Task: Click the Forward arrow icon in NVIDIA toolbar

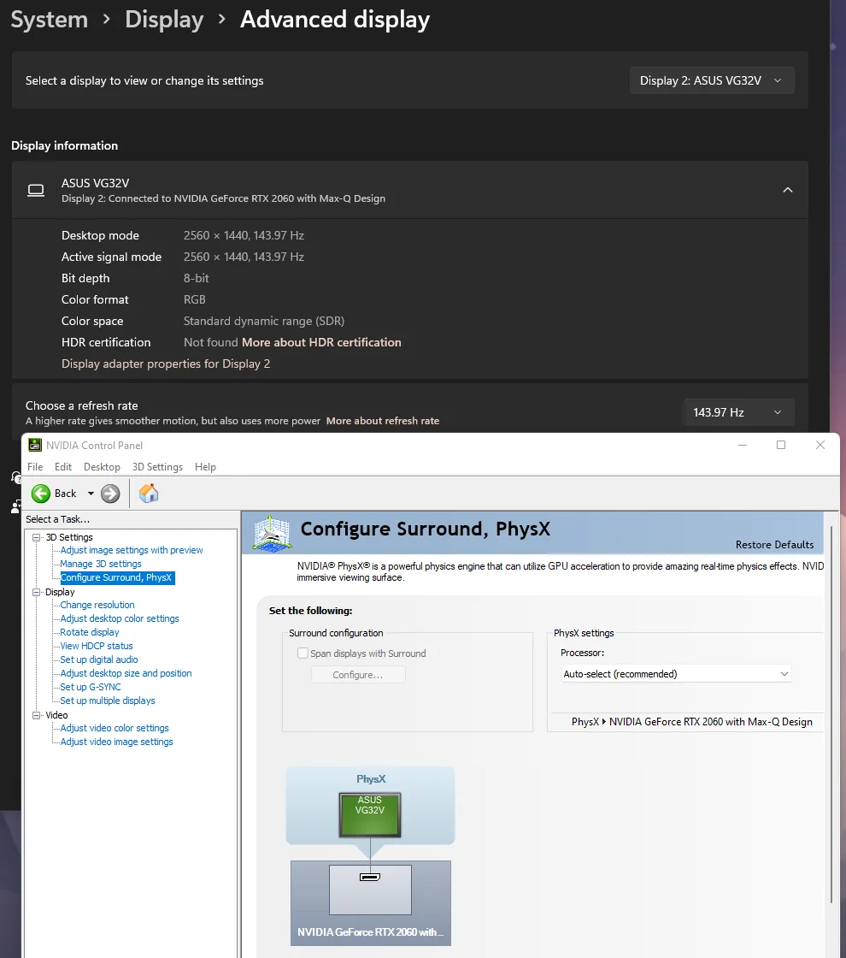Action: click(x=110, y=494)
